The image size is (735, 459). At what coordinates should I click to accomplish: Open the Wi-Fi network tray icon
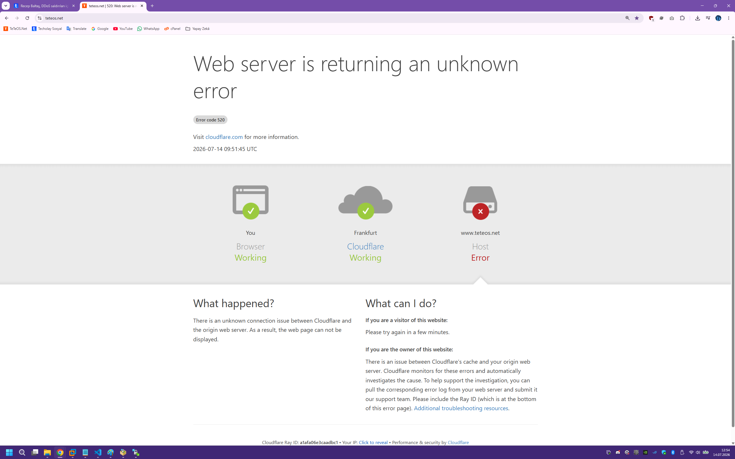tap(691, 452)
